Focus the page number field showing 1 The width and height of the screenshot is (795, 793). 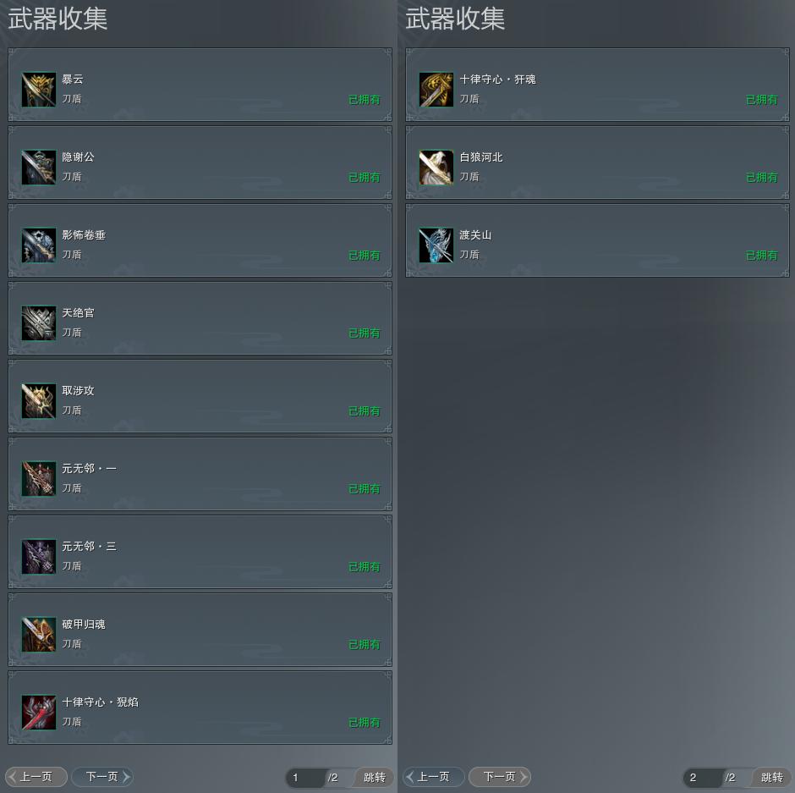(305, 777)
